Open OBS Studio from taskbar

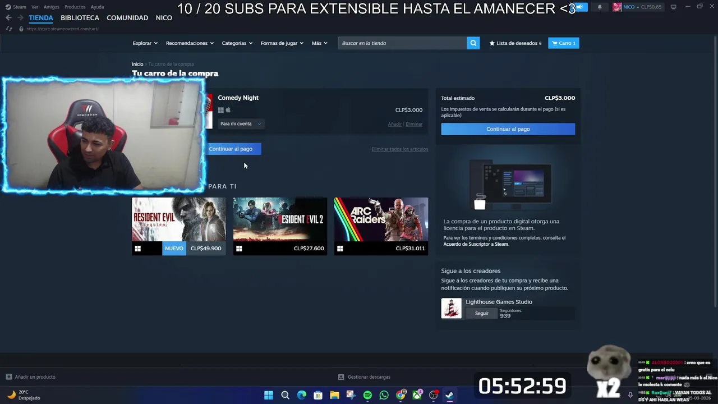[x=434, y=395]
